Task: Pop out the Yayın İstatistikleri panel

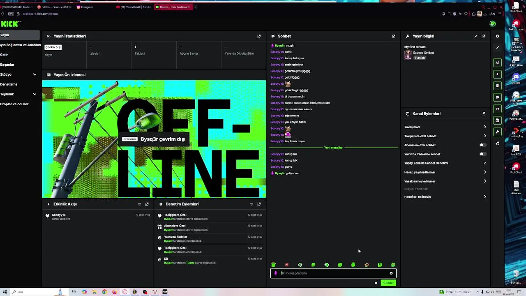Action: (259, 36)
